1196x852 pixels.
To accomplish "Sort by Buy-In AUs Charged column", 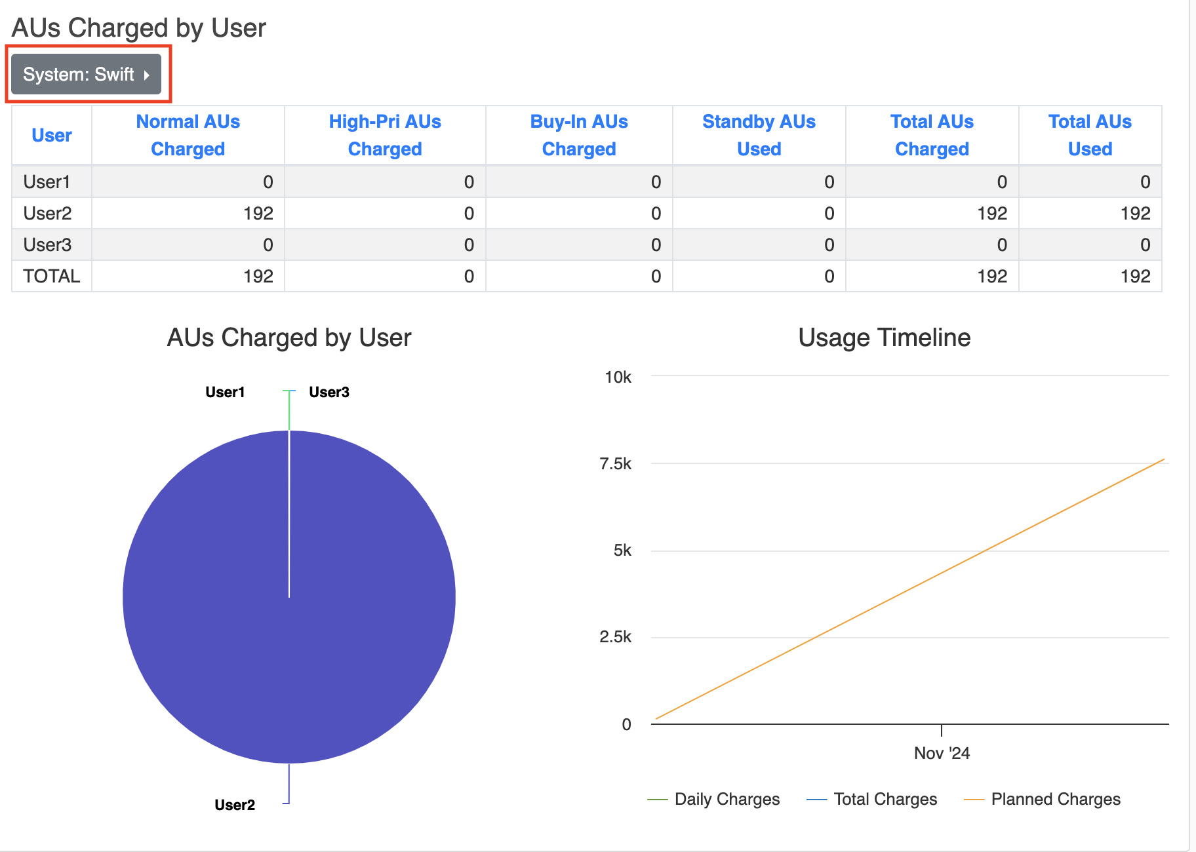I will [x=578, y=135].
